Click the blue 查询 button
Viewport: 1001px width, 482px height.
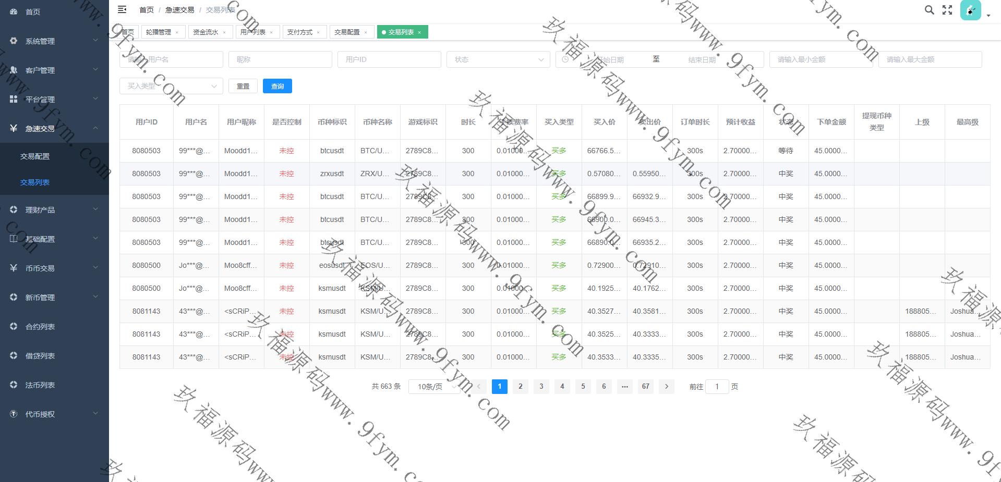277,86
